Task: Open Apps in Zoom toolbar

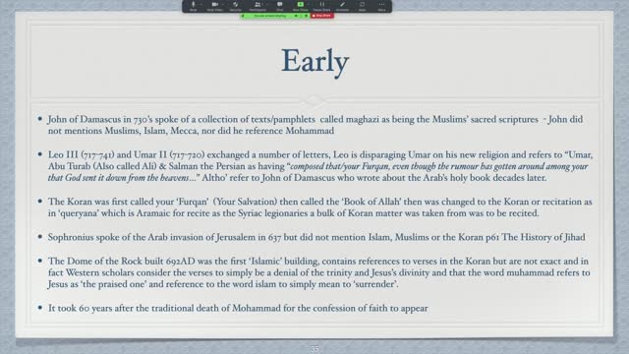Action: tap(362, 6)
